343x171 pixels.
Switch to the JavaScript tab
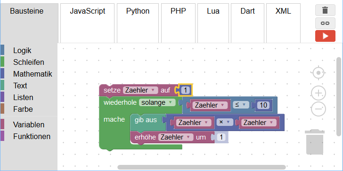click(88, 11)
